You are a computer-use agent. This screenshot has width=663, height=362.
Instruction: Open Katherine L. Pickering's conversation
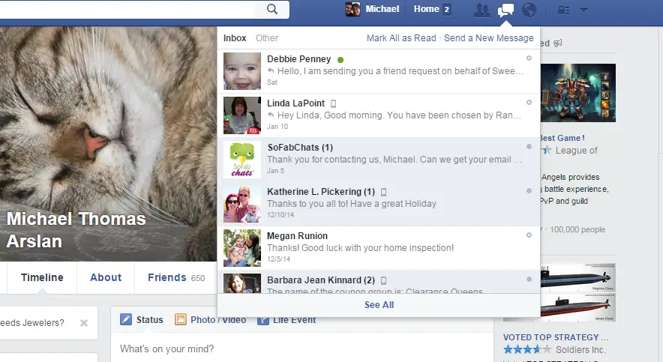click(x=379, y=204)
